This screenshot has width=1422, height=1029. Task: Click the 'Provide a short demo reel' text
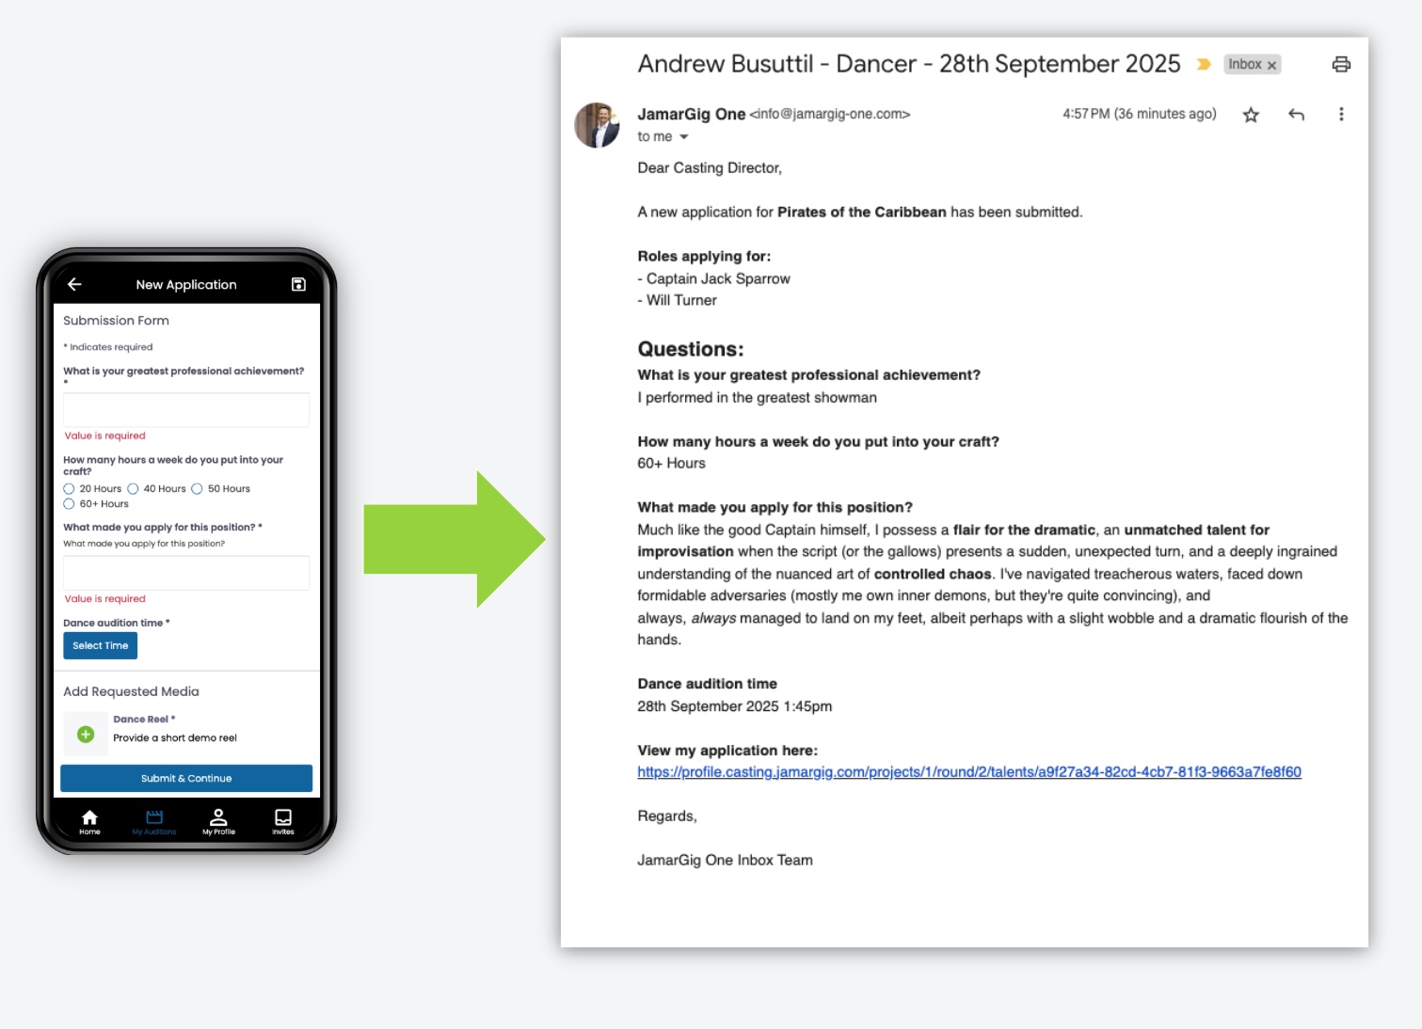pos(175,738)
